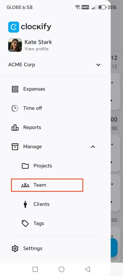Select the Time off clock icon

pos(15,108)
